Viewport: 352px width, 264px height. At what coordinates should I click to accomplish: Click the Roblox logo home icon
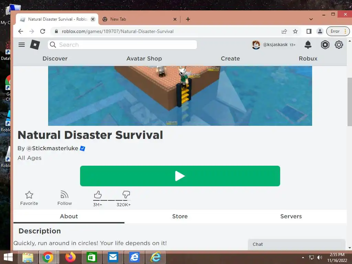click(35, 45)
